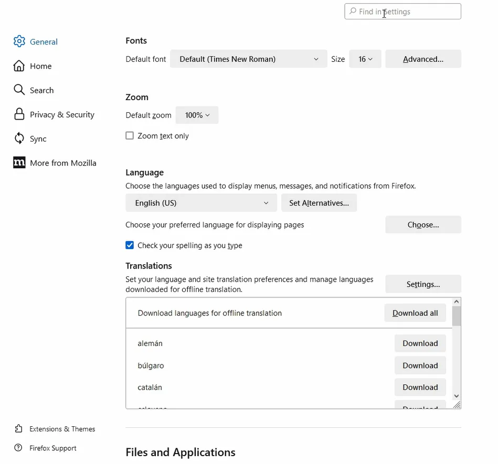Click the Home house icon
The width and height of the screenshot is (498, 464).
(19, 66)
